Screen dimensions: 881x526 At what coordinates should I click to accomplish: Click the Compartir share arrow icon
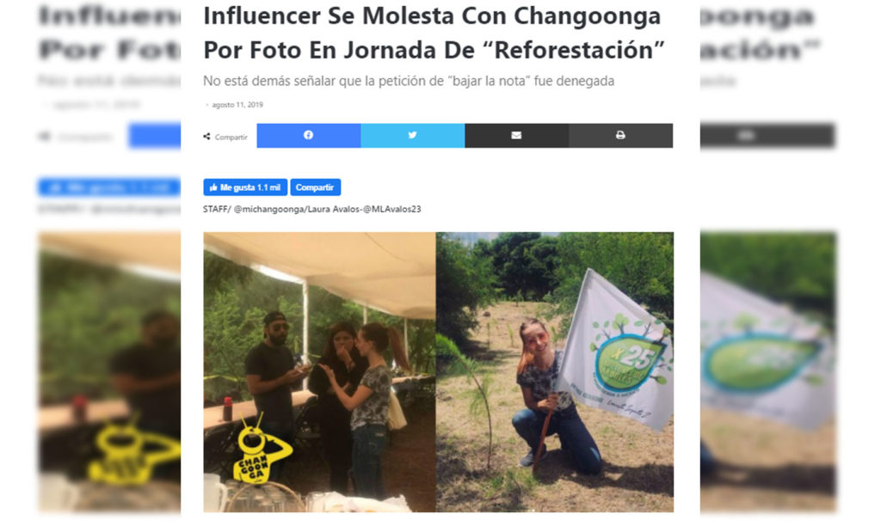(x=206, y=137)
